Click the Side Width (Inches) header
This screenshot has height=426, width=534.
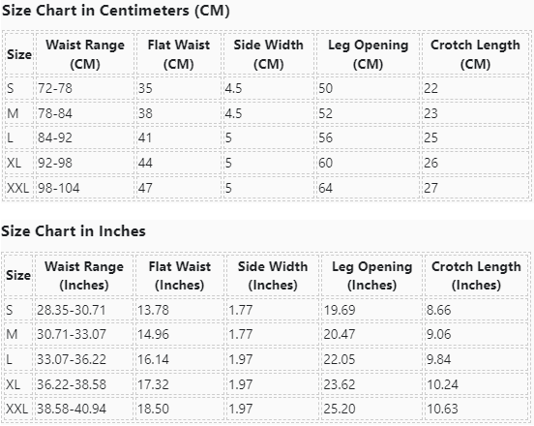[x=273, y=275]
